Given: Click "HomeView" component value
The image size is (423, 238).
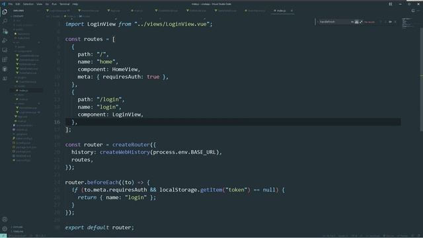Looking at the screenshot, I should pos(125,69).
